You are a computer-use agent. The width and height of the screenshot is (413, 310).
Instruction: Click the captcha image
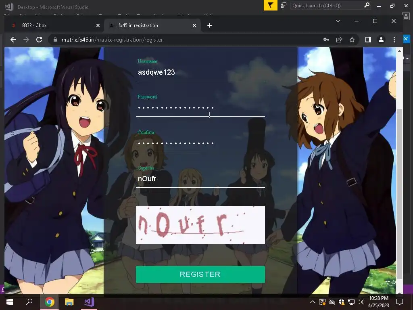pos(200,225)
